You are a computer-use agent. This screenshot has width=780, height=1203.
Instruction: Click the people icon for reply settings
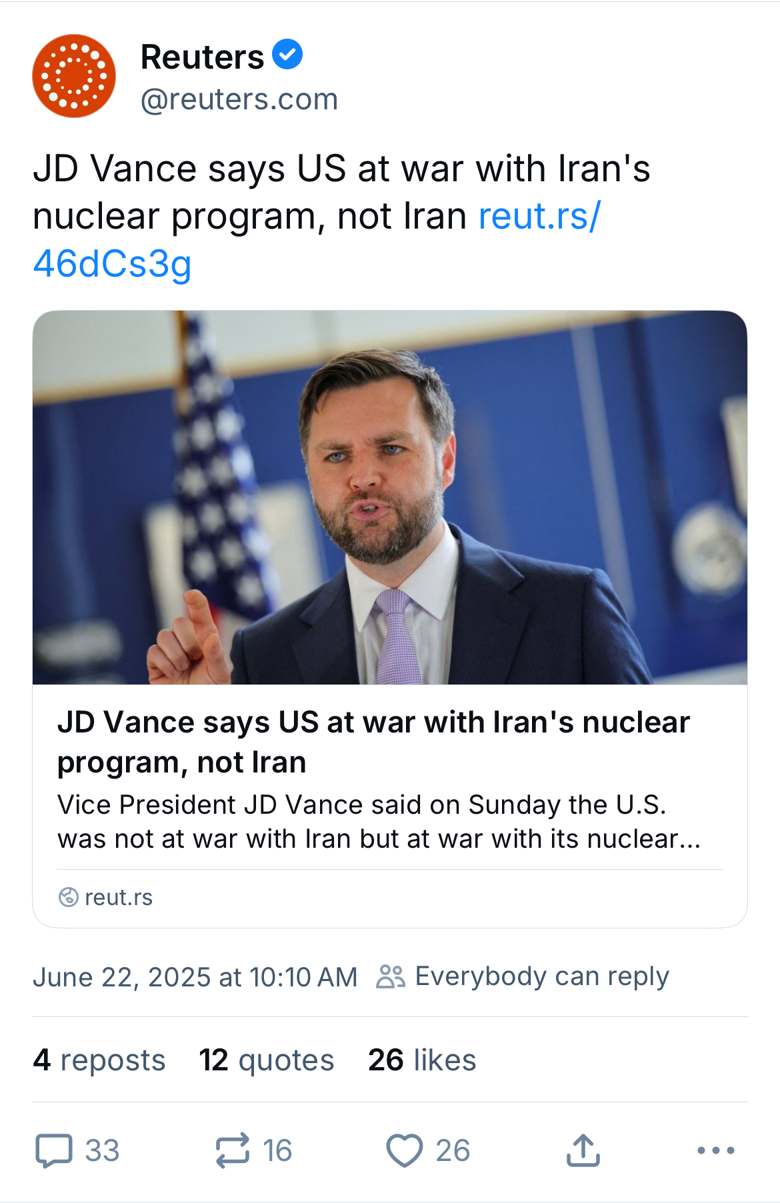(x=391, y=976)
